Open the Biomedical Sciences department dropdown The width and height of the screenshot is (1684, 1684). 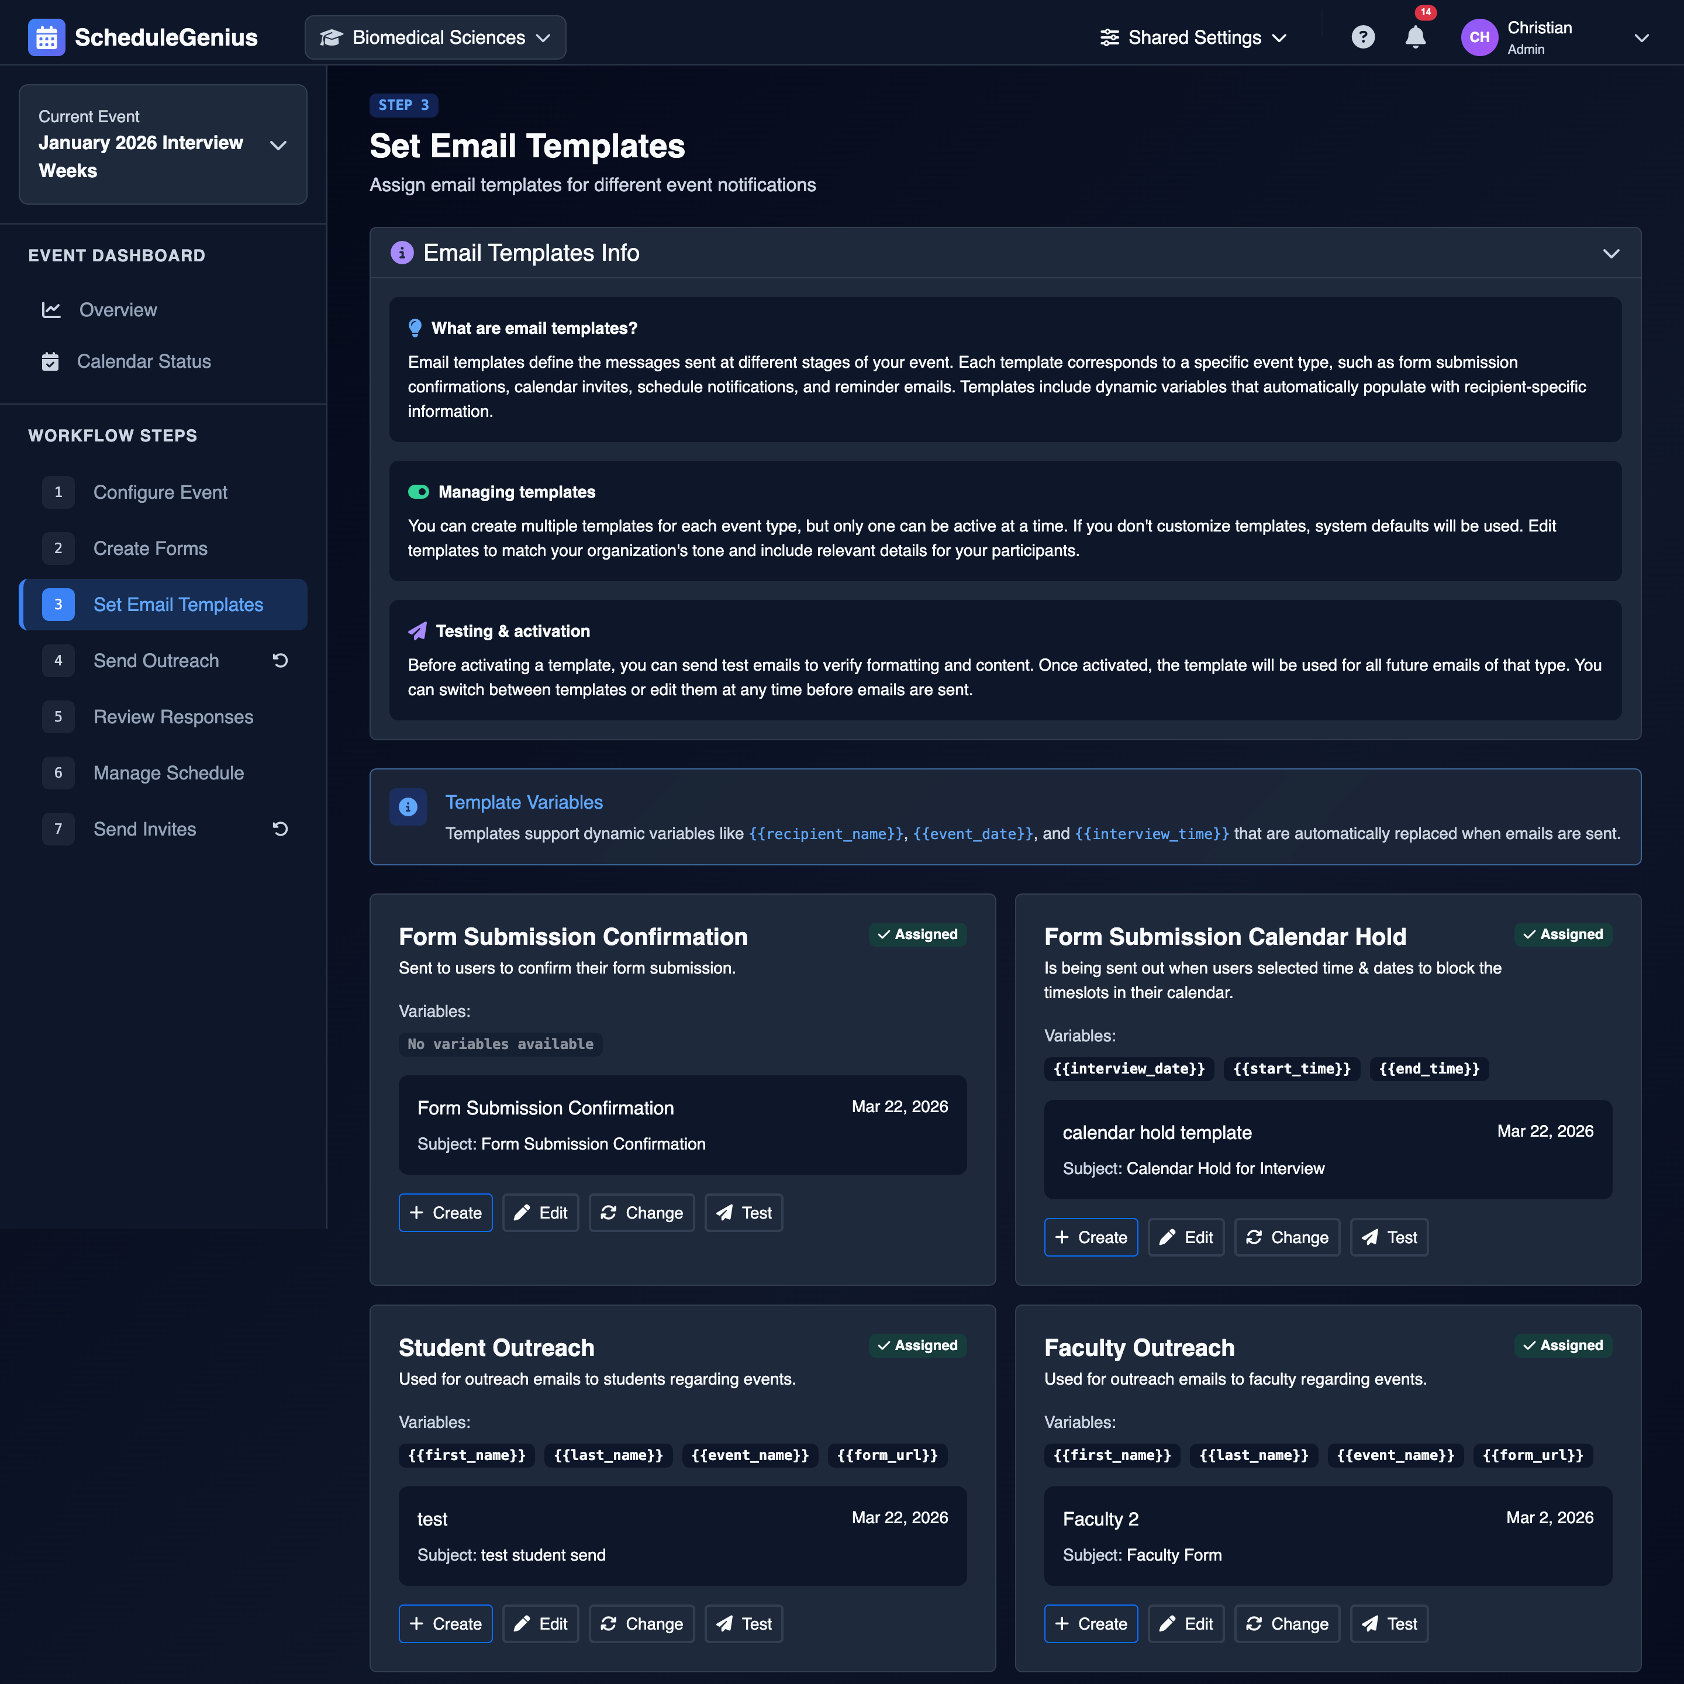click(x=435, y=37)
